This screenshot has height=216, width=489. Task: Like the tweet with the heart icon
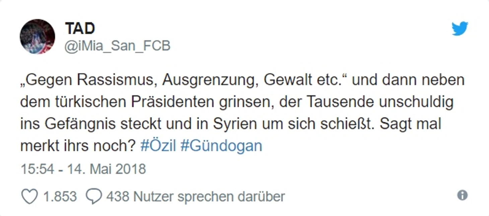(x=29, y=197)
